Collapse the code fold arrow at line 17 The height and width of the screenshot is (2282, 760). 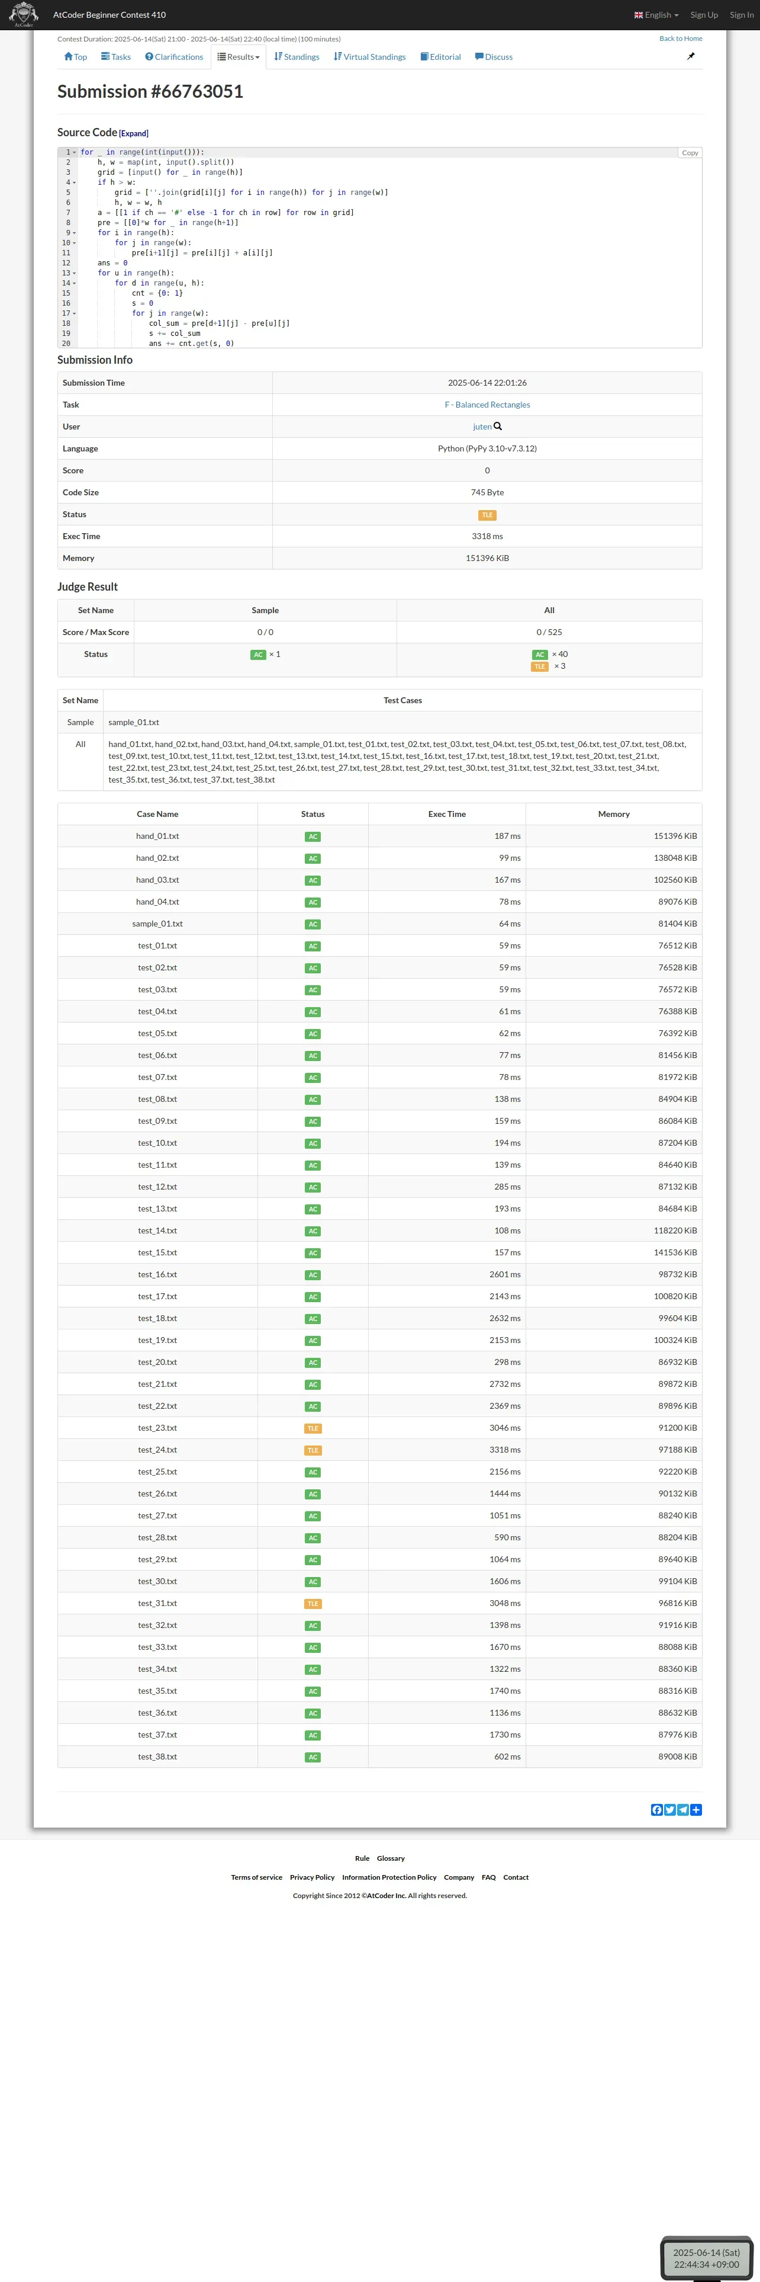pyautogui.click(x=75, y=313)
